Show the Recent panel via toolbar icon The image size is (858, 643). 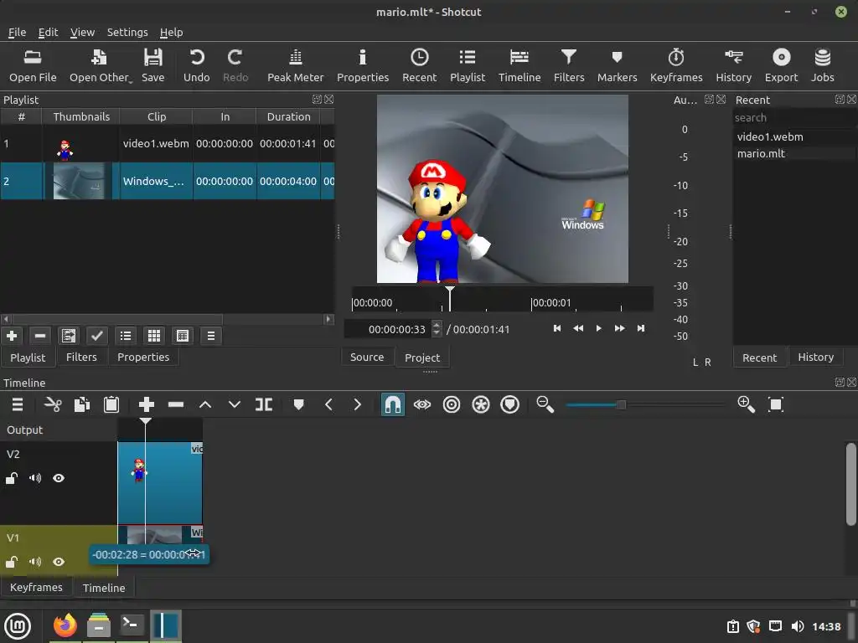(x=419, y=65)
